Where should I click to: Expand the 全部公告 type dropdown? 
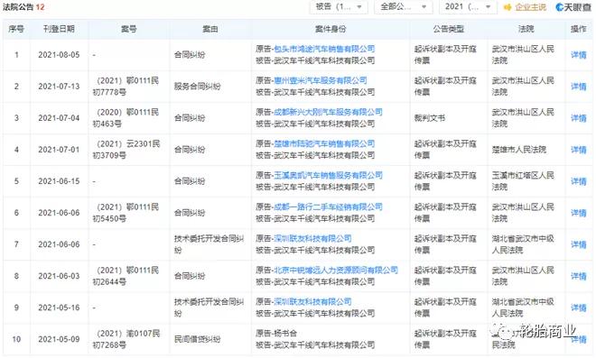404,7
